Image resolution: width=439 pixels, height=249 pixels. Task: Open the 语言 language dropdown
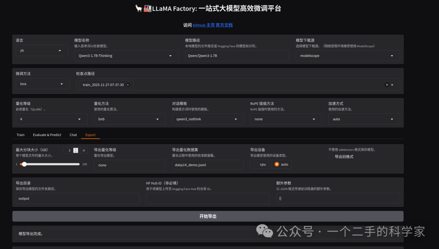click(x=42, y=51)
